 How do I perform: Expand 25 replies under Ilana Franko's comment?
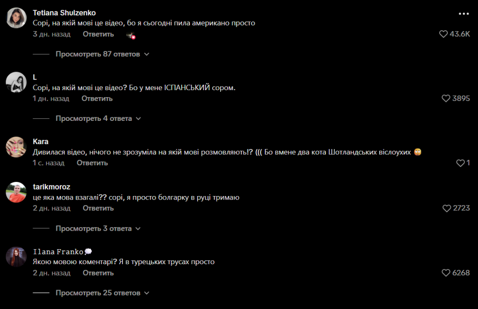click(x=102, y=293)
